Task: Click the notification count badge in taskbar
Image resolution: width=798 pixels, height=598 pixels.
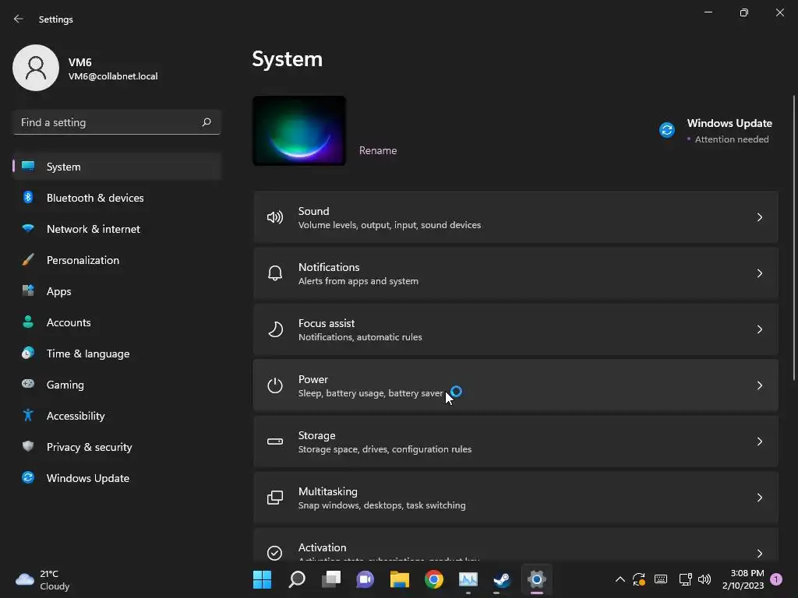Action: 776,579
